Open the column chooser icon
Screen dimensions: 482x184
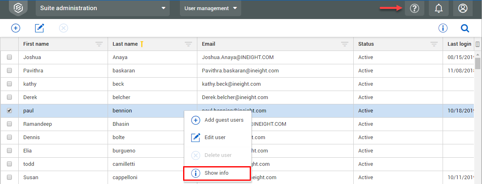tap(478, 44)
